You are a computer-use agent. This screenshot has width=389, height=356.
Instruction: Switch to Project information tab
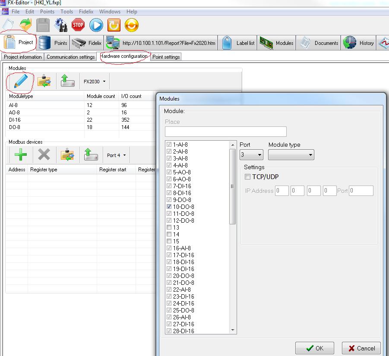pyautogui.click(x=22, y=57)
